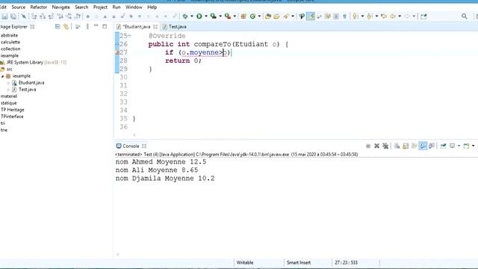Open the Project menu
Viewport: 478px width, 269px height.
coord(100,7)
